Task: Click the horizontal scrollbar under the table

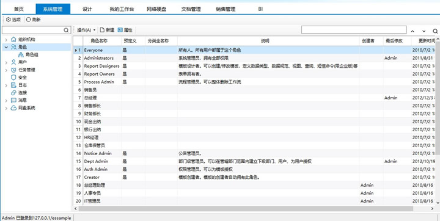Action: coord(246,209)
